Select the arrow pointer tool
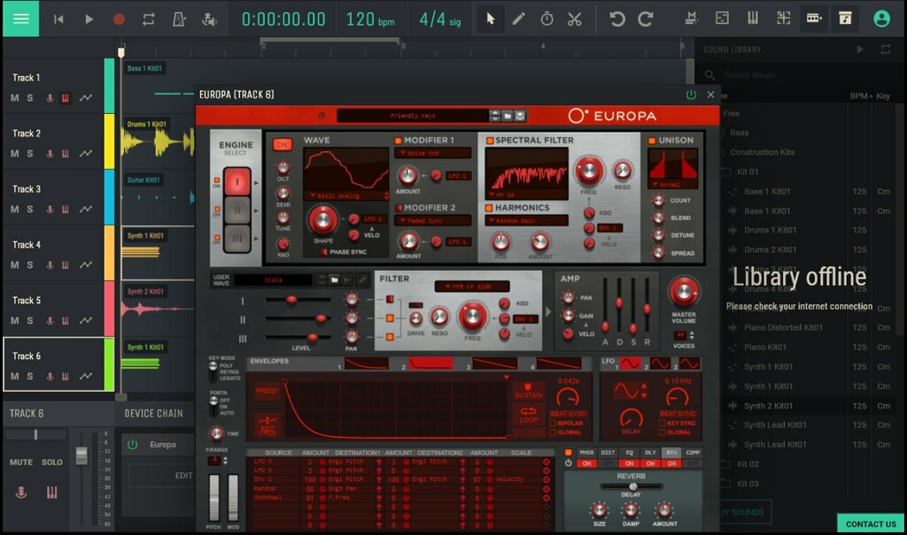This screenshot has height=535, width=907. click(x=491, y=19)
